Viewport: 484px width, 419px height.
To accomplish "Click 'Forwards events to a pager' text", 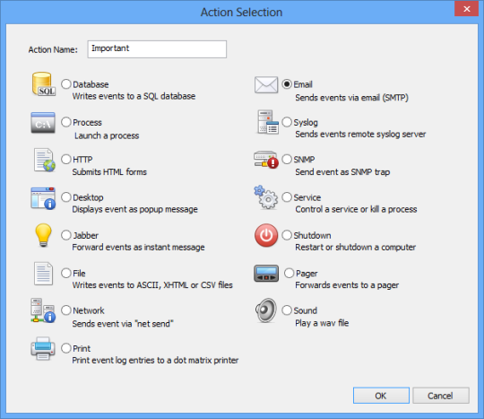I will 347,285.
